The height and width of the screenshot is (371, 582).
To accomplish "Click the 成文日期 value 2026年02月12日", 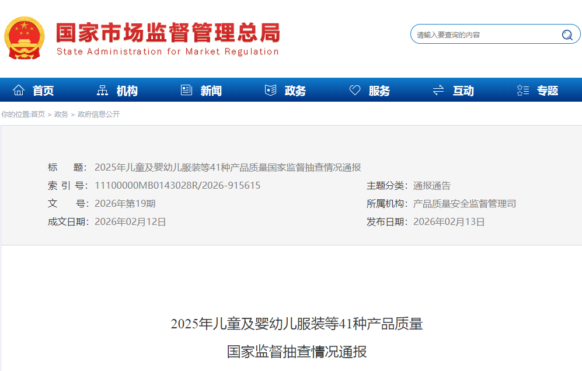I will pyautogui.click(x=130, y=221).
